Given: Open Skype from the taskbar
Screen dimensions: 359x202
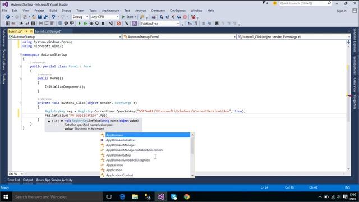Looking at the screenshot, I should 174,197.
